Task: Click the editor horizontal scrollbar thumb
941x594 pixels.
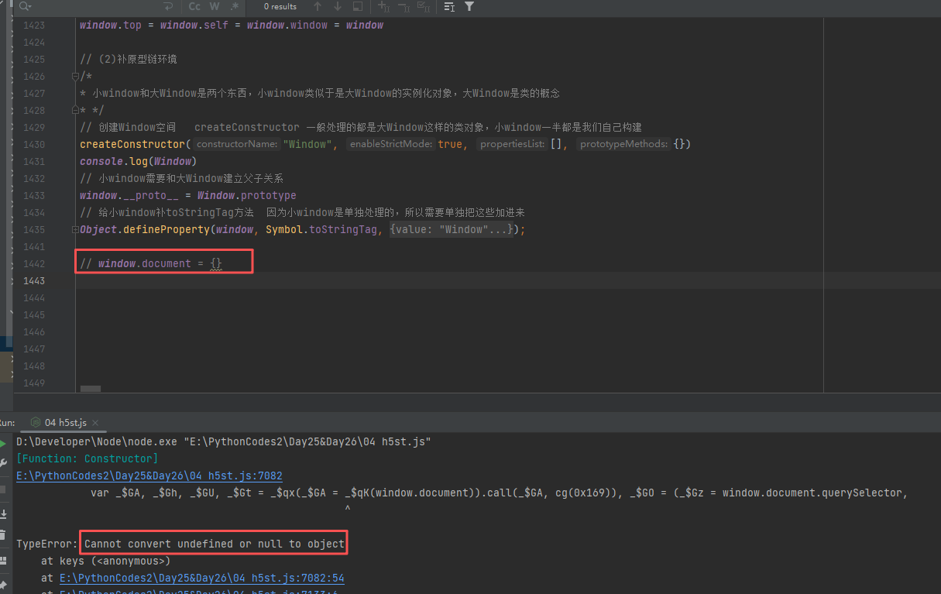Action: coord(91,389)
